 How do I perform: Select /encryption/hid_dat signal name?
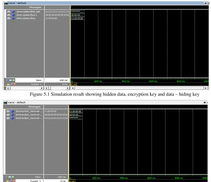[x=28, y=12]
